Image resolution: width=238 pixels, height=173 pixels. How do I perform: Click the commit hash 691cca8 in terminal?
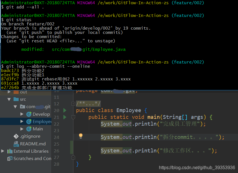10,83
